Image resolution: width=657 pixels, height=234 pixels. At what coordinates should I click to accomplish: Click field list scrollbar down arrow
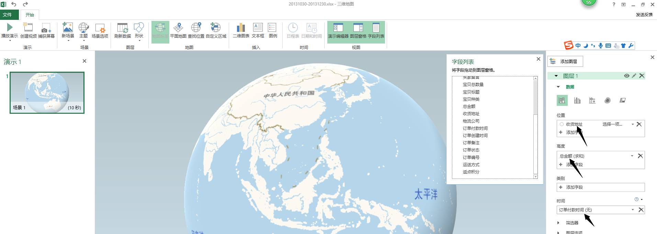click(535, 176)
